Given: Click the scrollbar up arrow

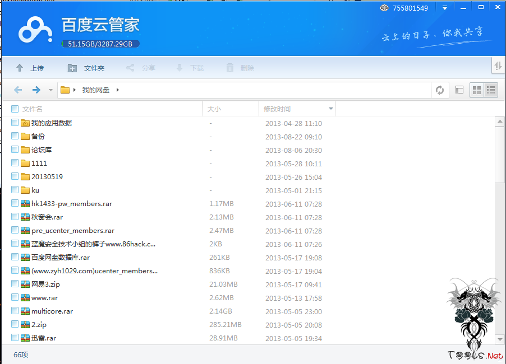Looking at the screenshot, I should 500,122.
